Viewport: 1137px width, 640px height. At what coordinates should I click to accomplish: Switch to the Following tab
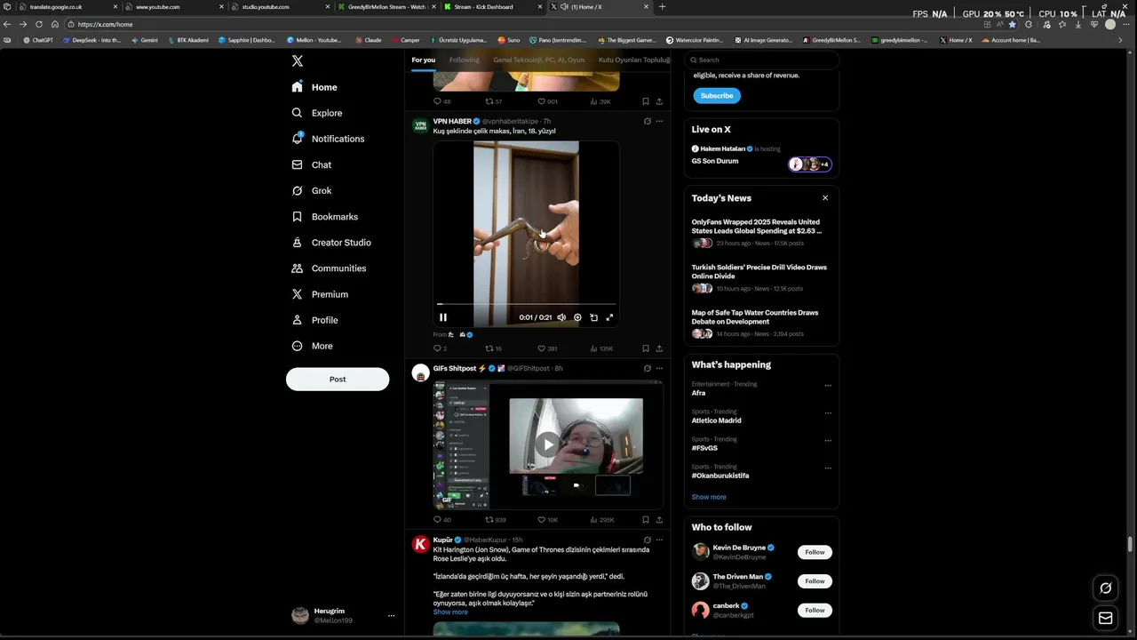(x=464, y=60)
